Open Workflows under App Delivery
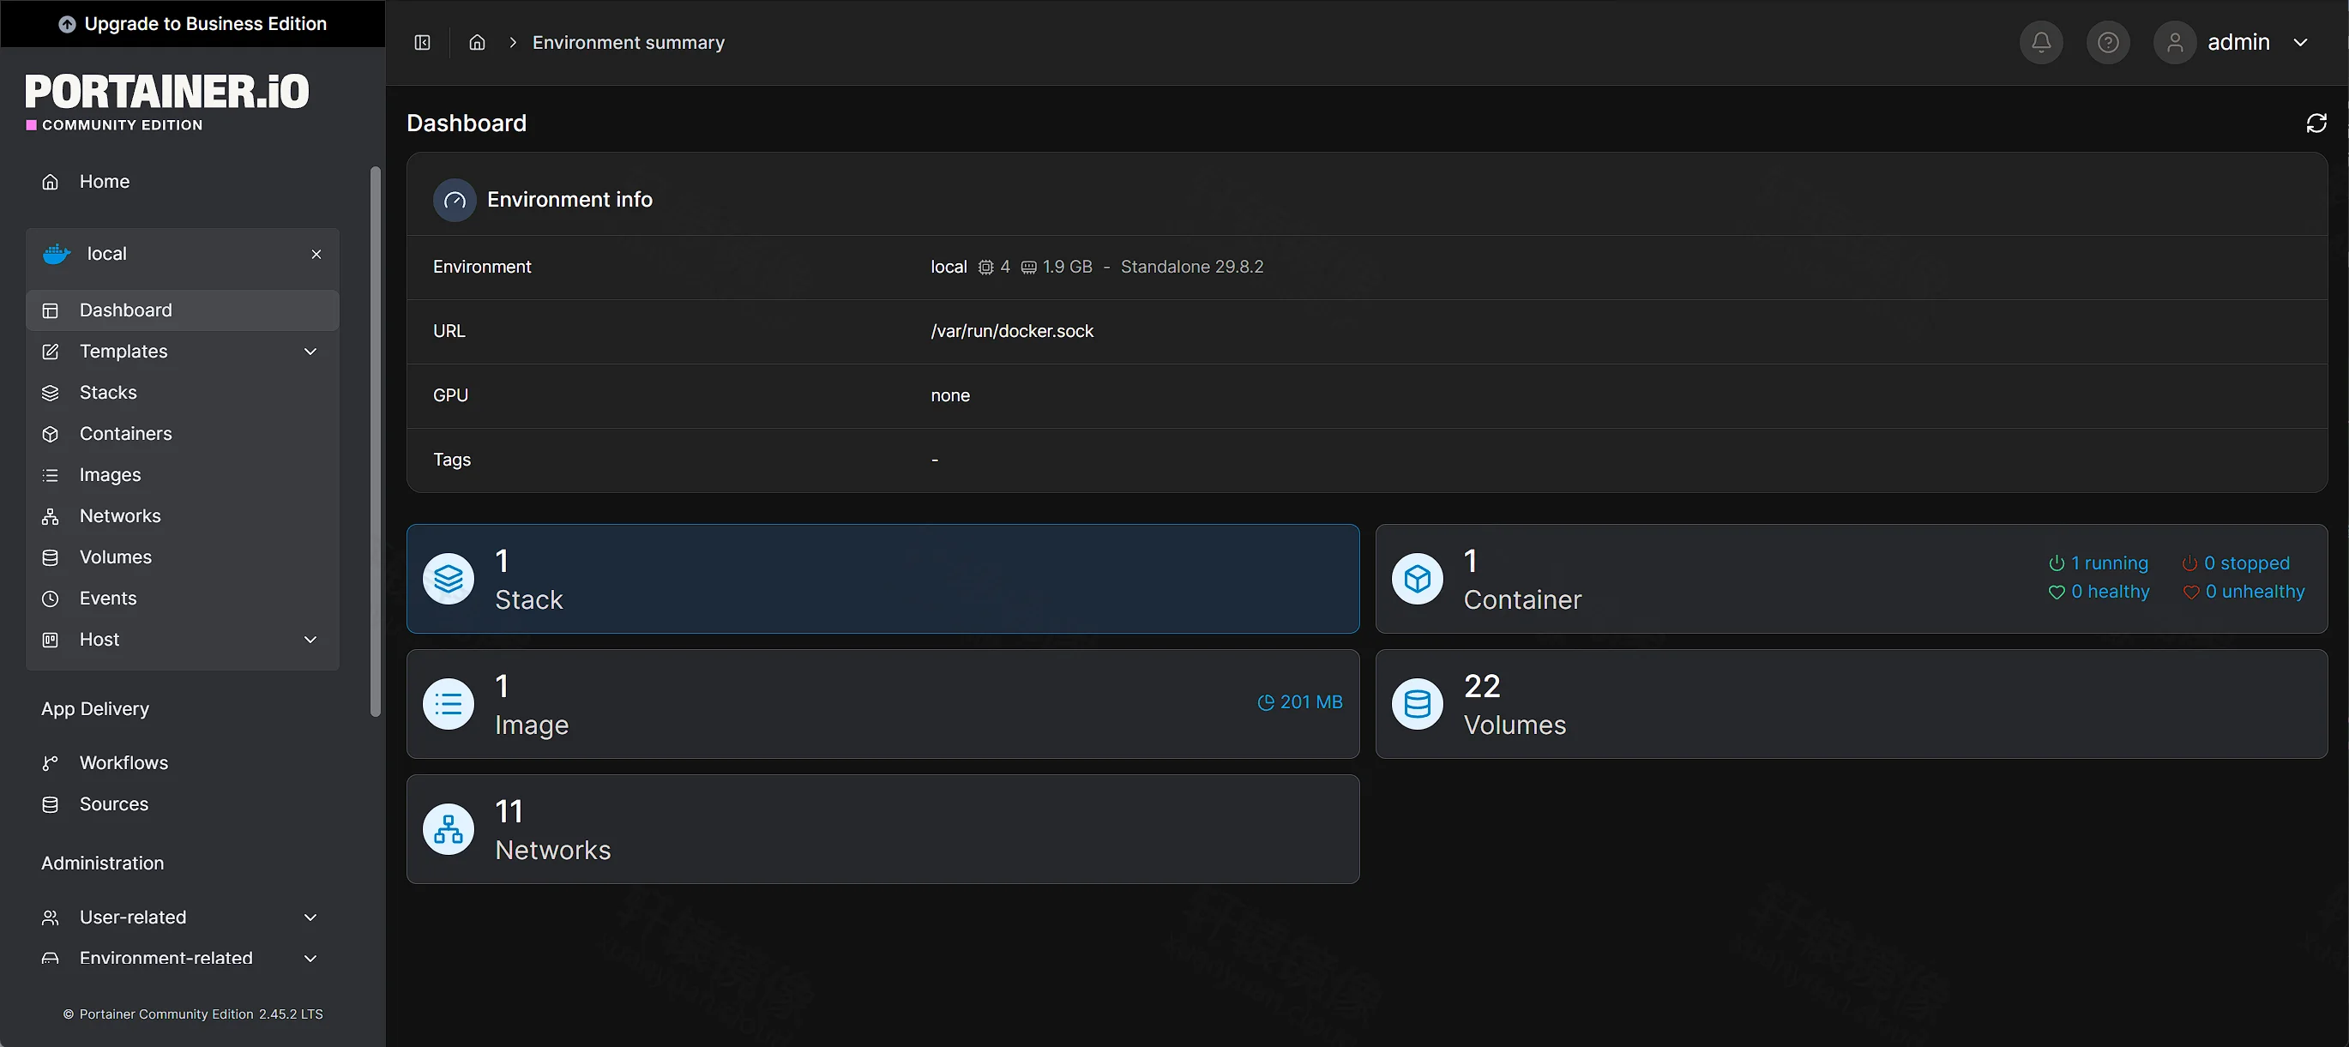 coord(183,762)
